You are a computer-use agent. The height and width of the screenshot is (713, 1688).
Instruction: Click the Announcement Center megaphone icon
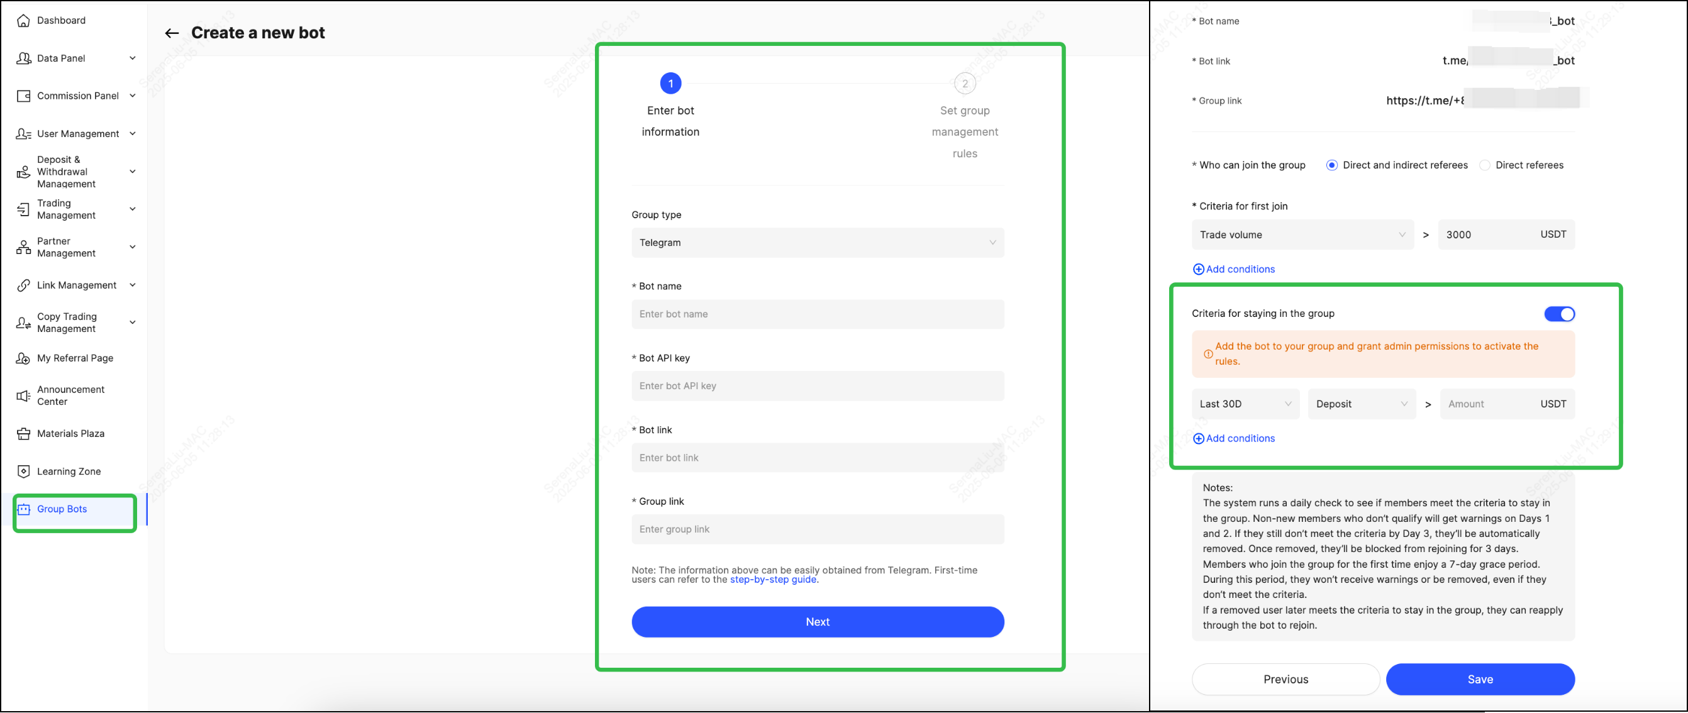pyautogui.click(x=24, y=396)
